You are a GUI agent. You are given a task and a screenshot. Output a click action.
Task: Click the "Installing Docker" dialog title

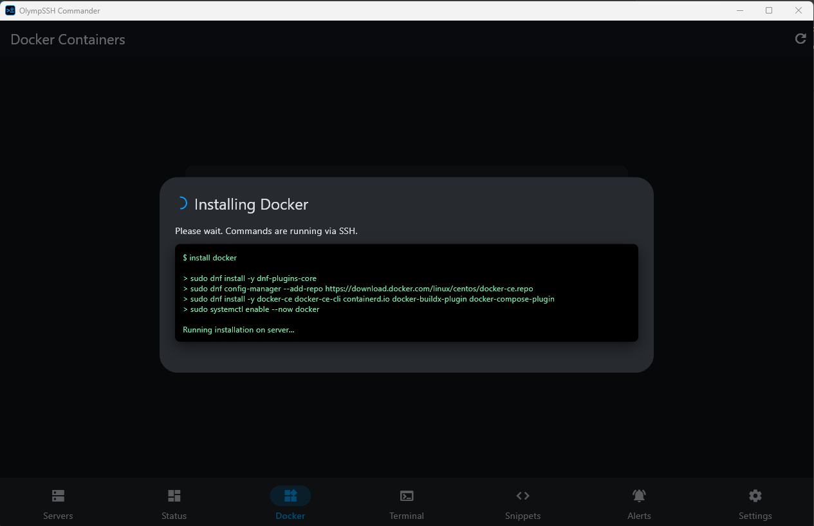(251, 204)
